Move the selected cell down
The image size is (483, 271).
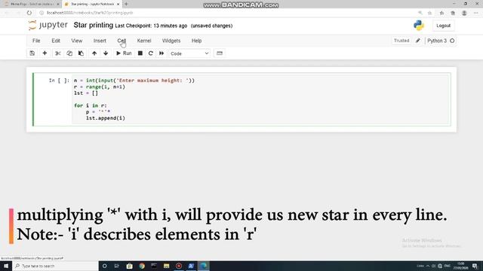106,53
